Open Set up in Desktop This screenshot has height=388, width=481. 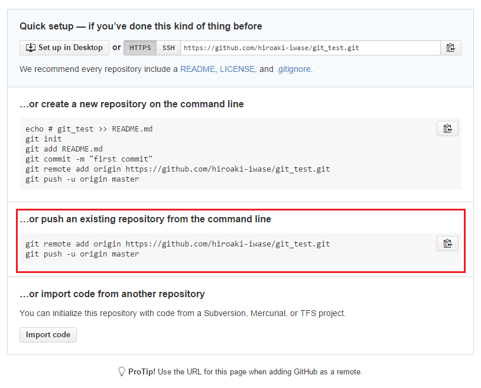64,48
